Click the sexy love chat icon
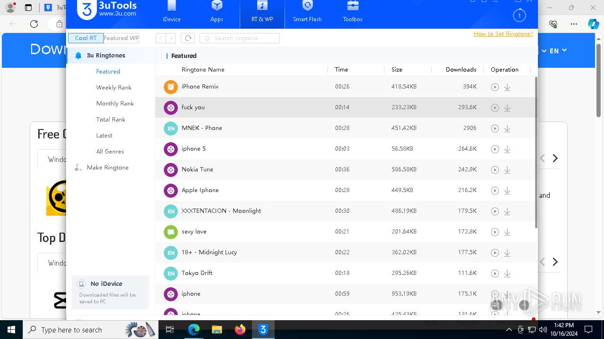This screenshot has height=339, width=604. point(170,232)
